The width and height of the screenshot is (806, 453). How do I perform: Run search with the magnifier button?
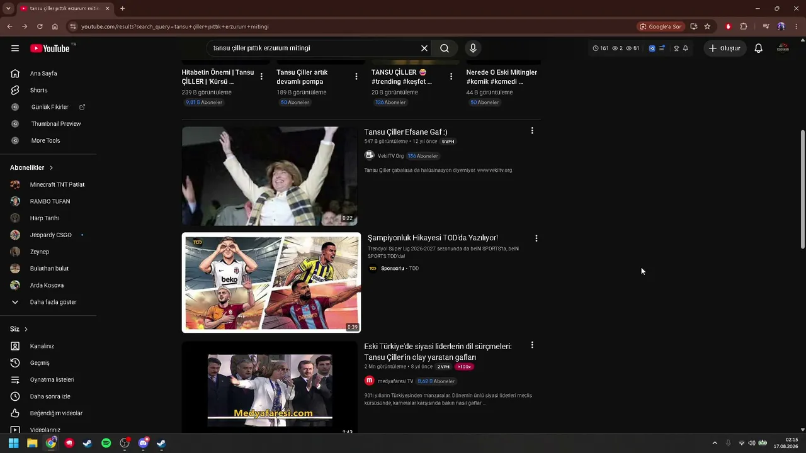pos(445,48)
